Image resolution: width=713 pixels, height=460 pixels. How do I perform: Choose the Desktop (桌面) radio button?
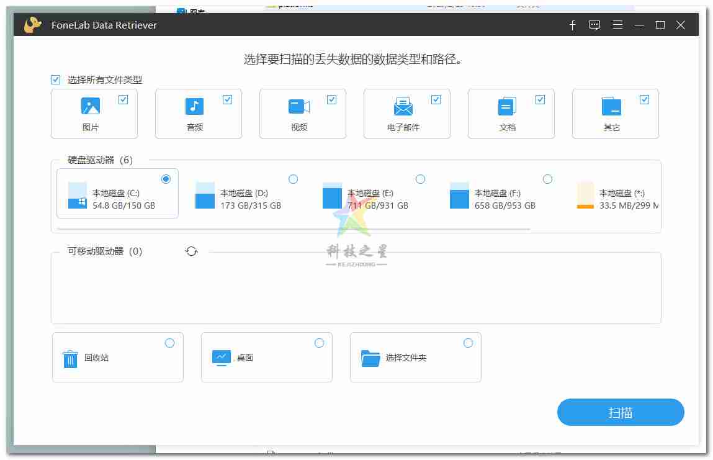[x=319, y=343]
